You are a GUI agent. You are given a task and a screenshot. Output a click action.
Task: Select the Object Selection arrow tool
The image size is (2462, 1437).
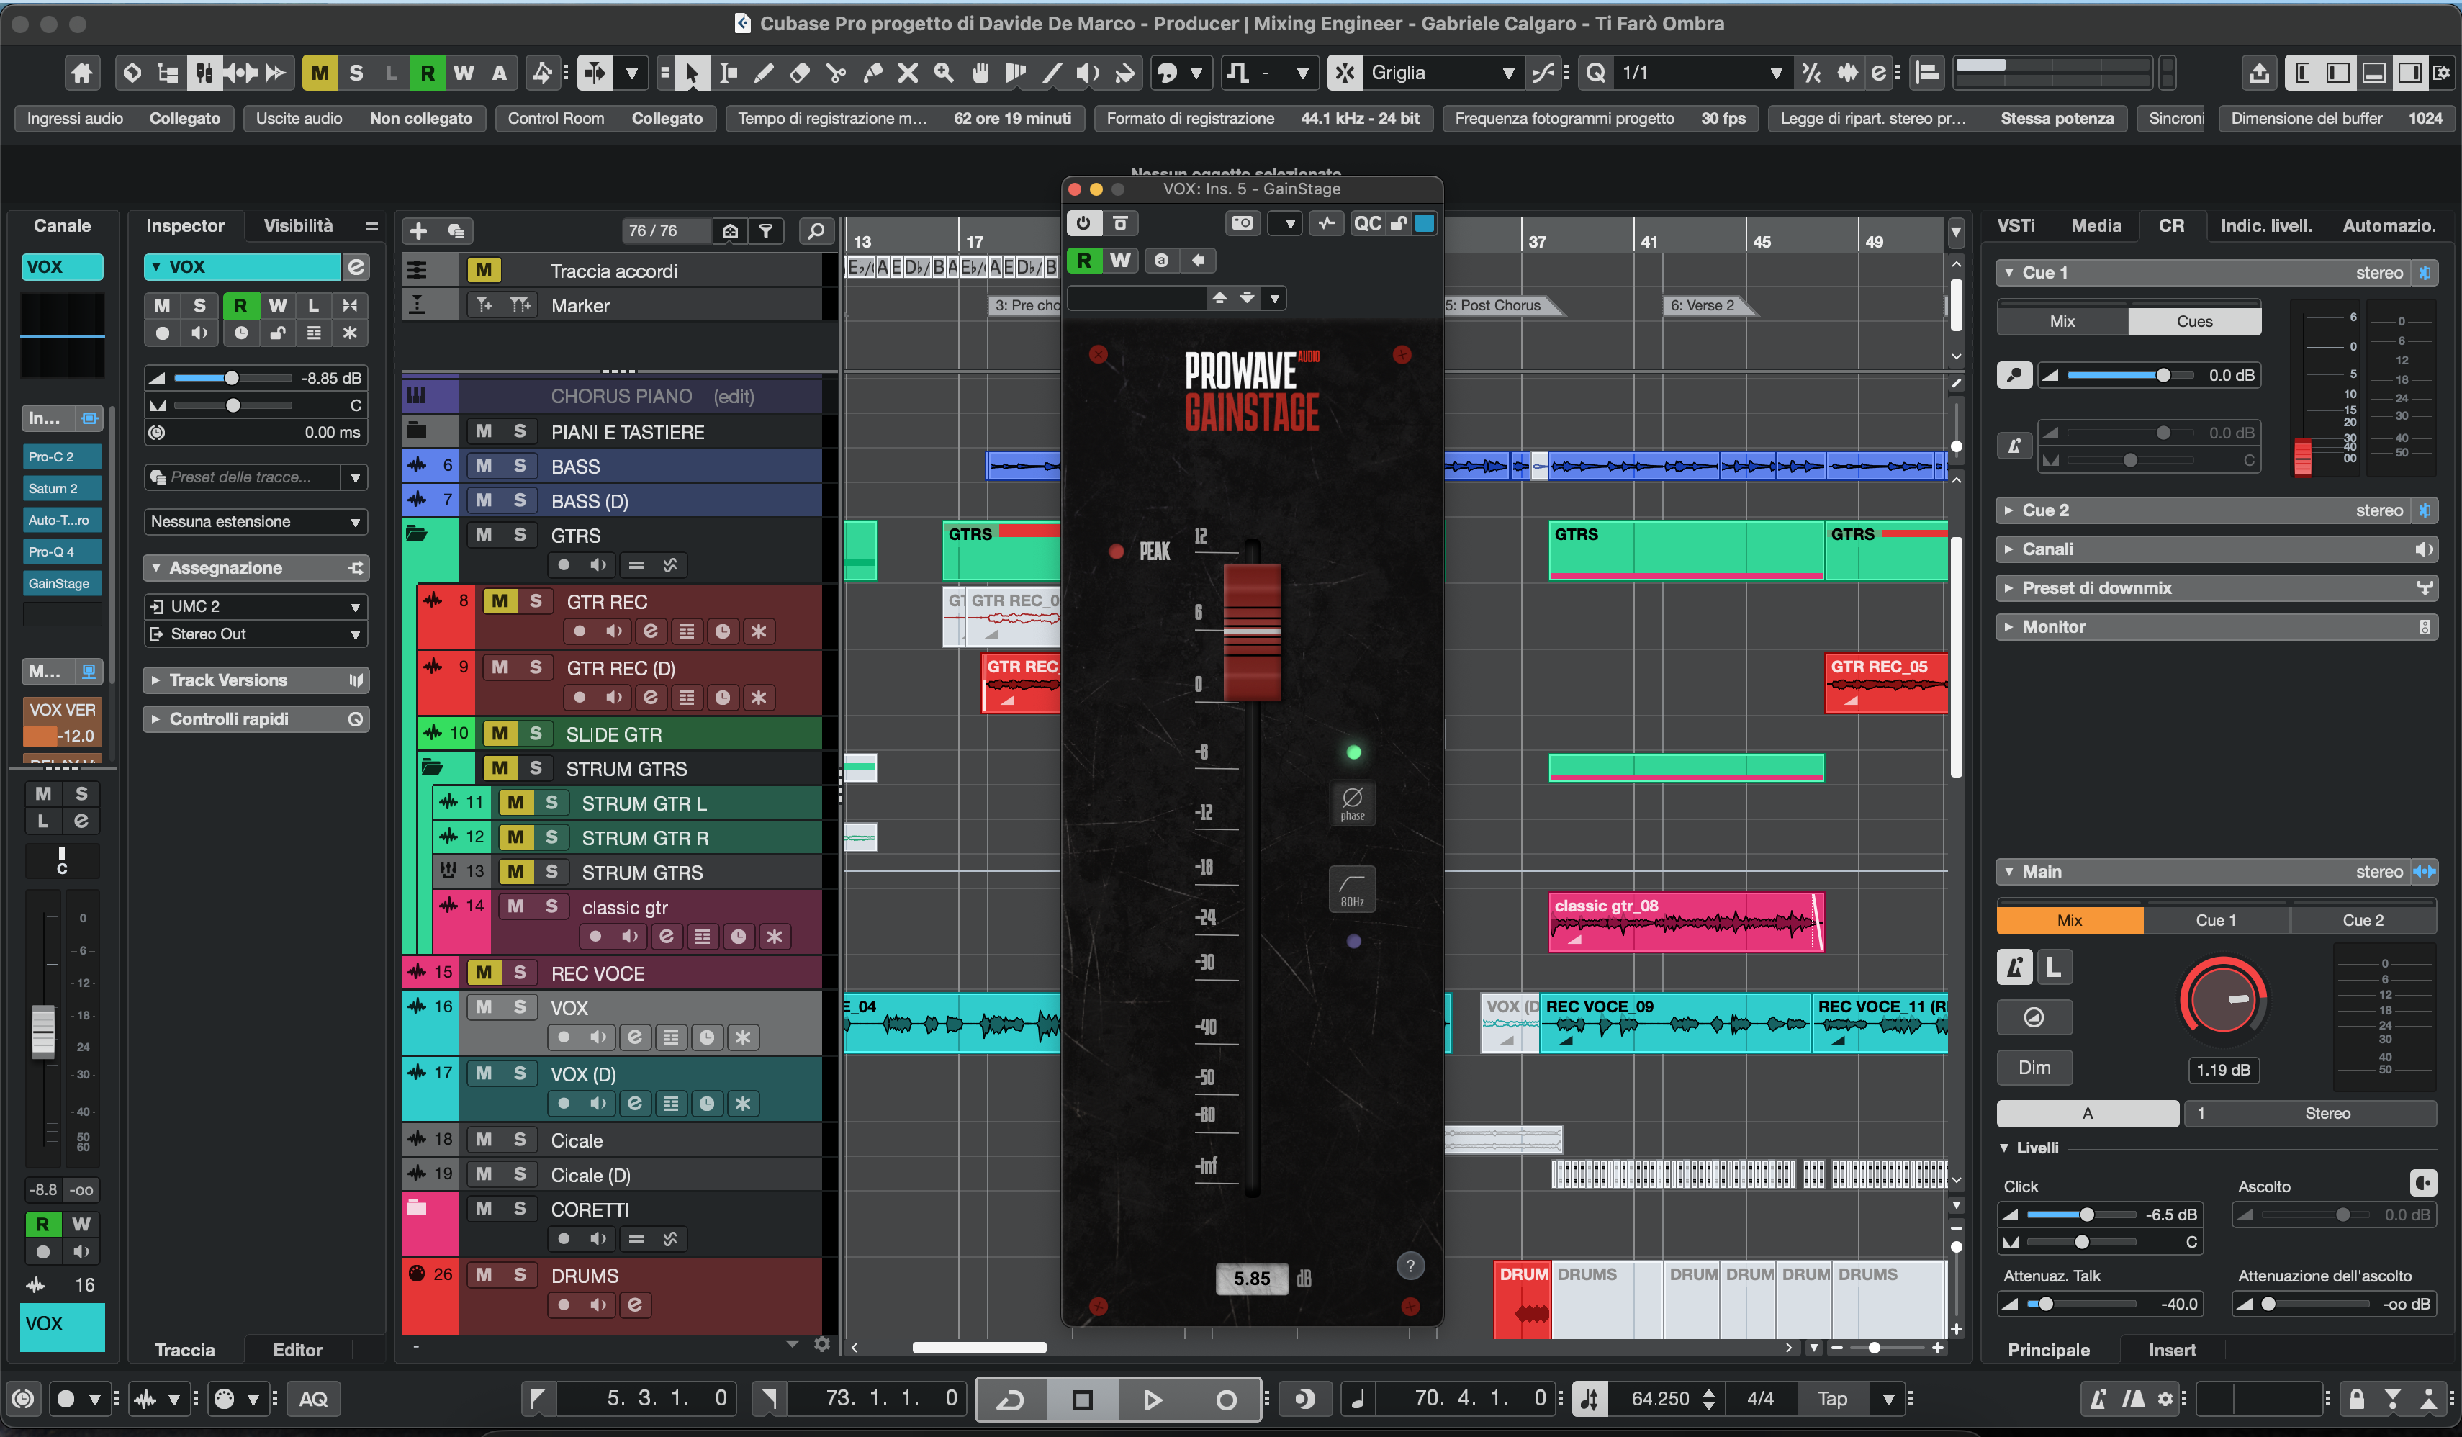click(x=691, y=72)
